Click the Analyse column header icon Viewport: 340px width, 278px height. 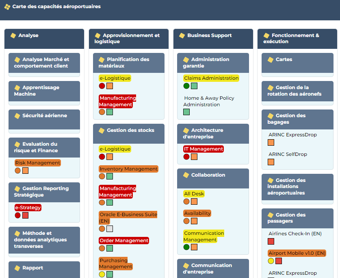(x=13, y=35)
